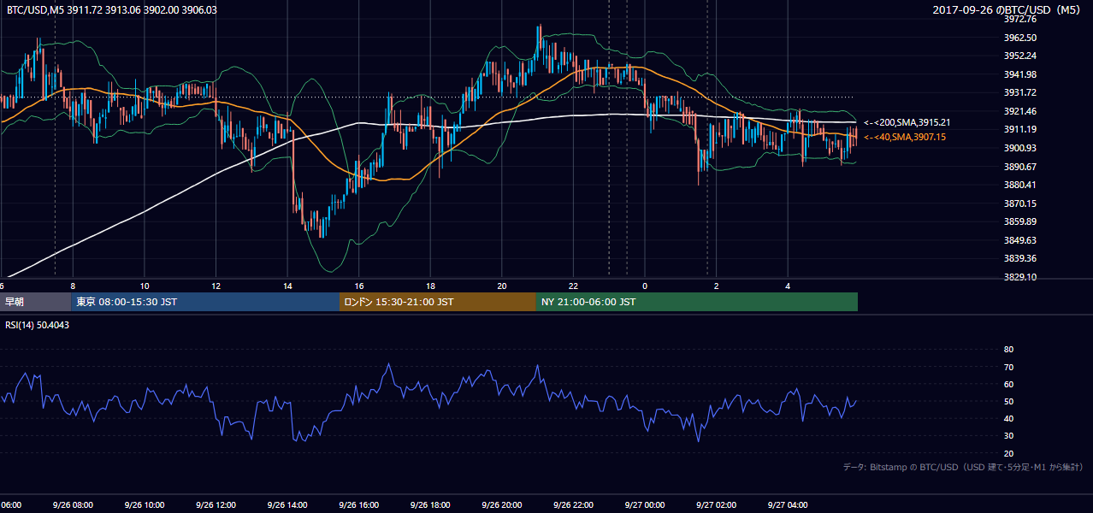Image resolution: width=1093 pixels, height=513 pixels.
Task: Select the RSI level 80 label
Action: click(1008, 350)
